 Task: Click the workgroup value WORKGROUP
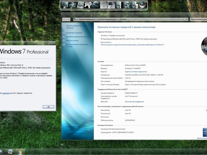point(130,120)
